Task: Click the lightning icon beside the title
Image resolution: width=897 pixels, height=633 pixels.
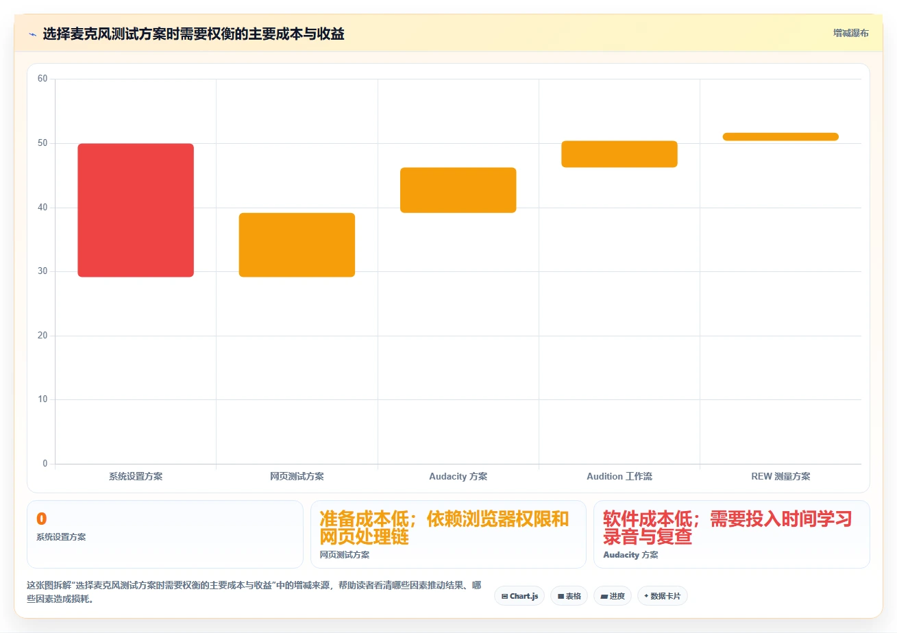Action: pos(32,34)
